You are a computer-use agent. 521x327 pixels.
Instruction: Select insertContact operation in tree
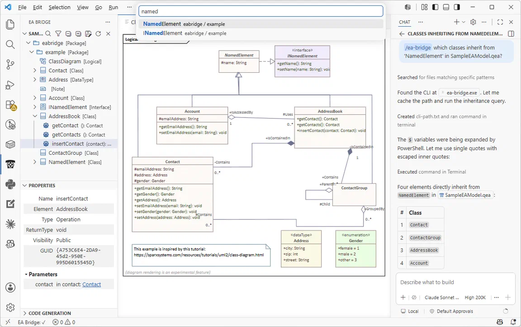[x=69, y=143]
